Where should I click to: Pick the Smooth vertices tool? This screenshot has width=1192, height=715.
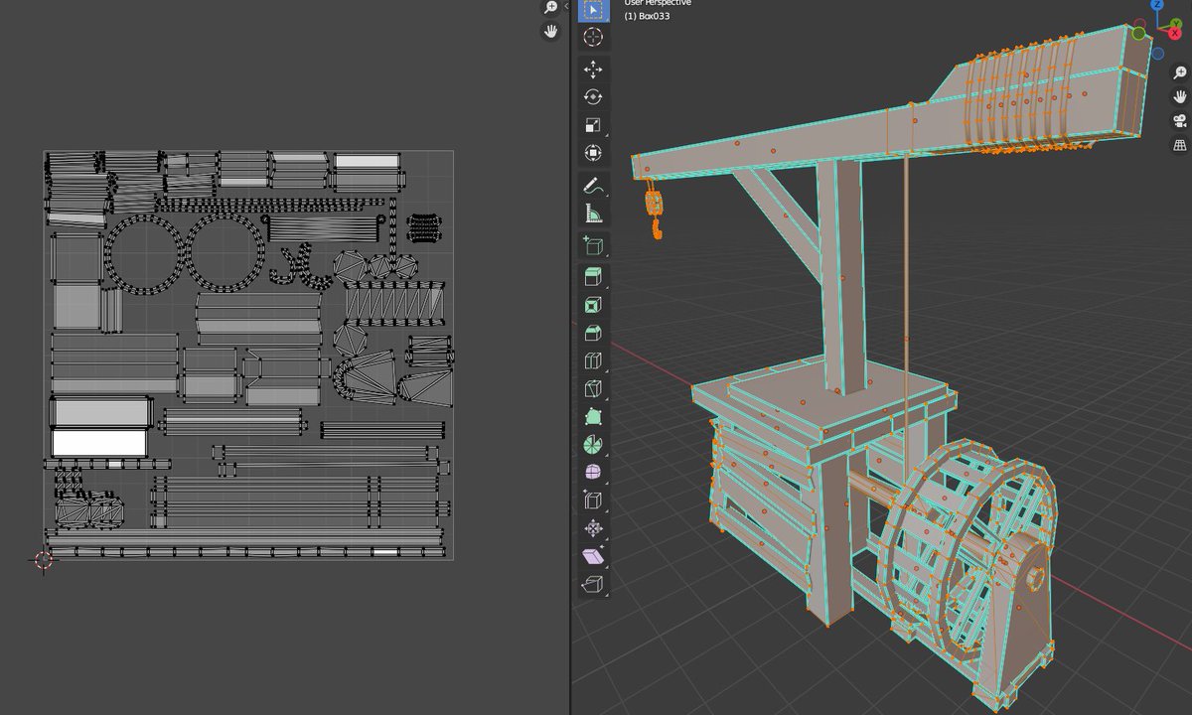coord(593,472)
